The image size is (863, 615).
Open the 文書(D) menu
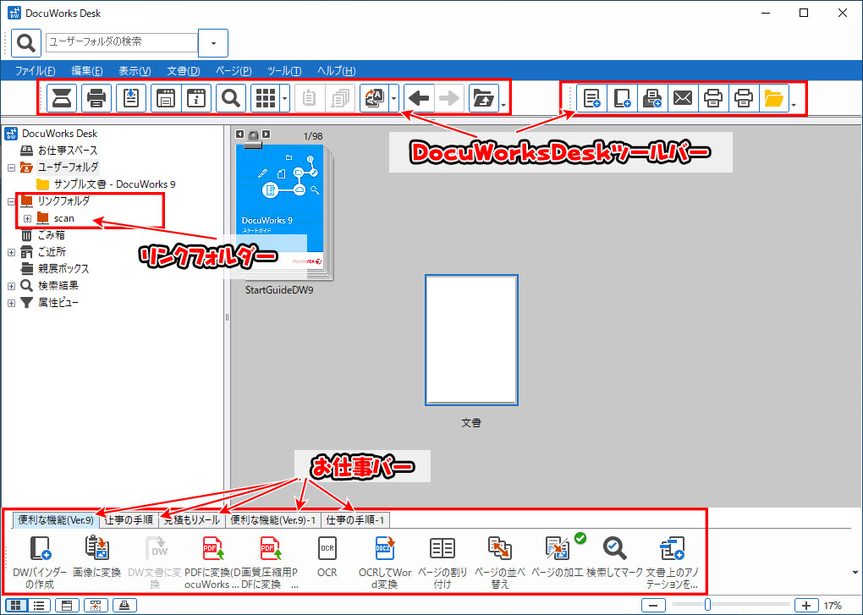point(184,71)
